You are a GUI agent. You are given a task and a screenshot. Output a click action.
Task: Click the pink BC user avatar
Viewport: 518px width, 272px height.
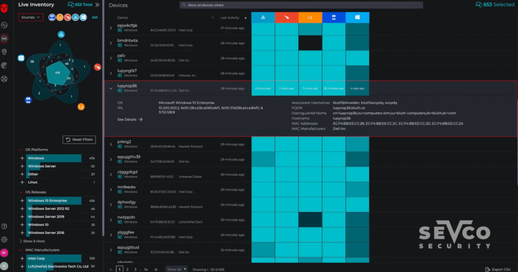coord(4,252)
